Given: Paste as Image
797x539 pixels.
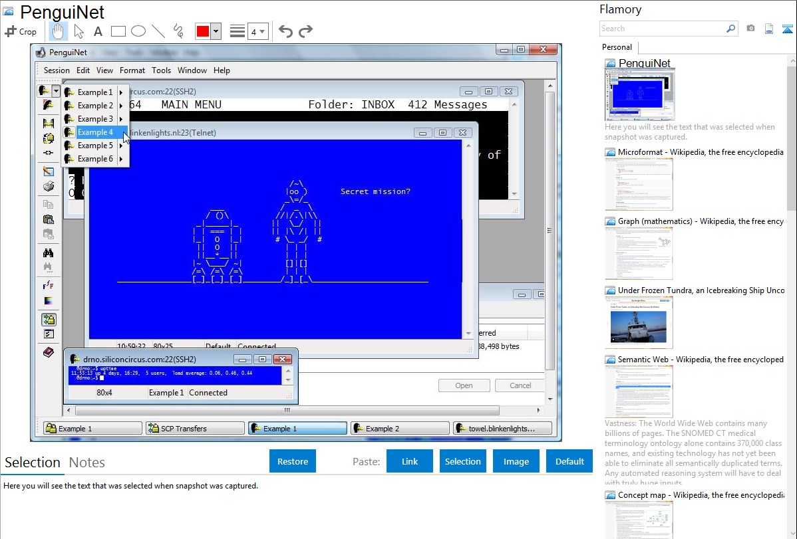Looking at the screenshot, I should (x=516, y=461).
